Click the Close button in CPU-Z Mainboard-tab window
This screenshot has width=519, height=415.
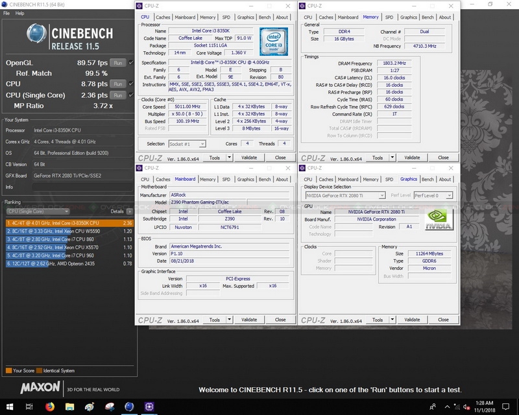point(280,320)
